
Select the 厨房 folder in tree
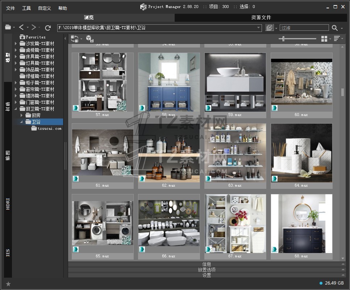(36, 115)
